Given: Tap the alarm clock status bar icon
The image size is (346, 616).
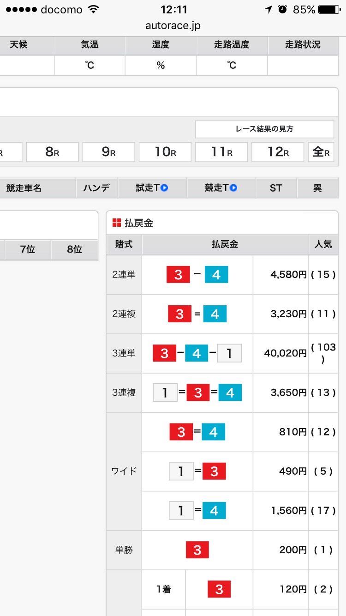Looking at the screenshot, I should 283,10.
